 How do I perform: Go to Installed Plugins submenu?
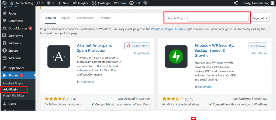coord(13,83)
